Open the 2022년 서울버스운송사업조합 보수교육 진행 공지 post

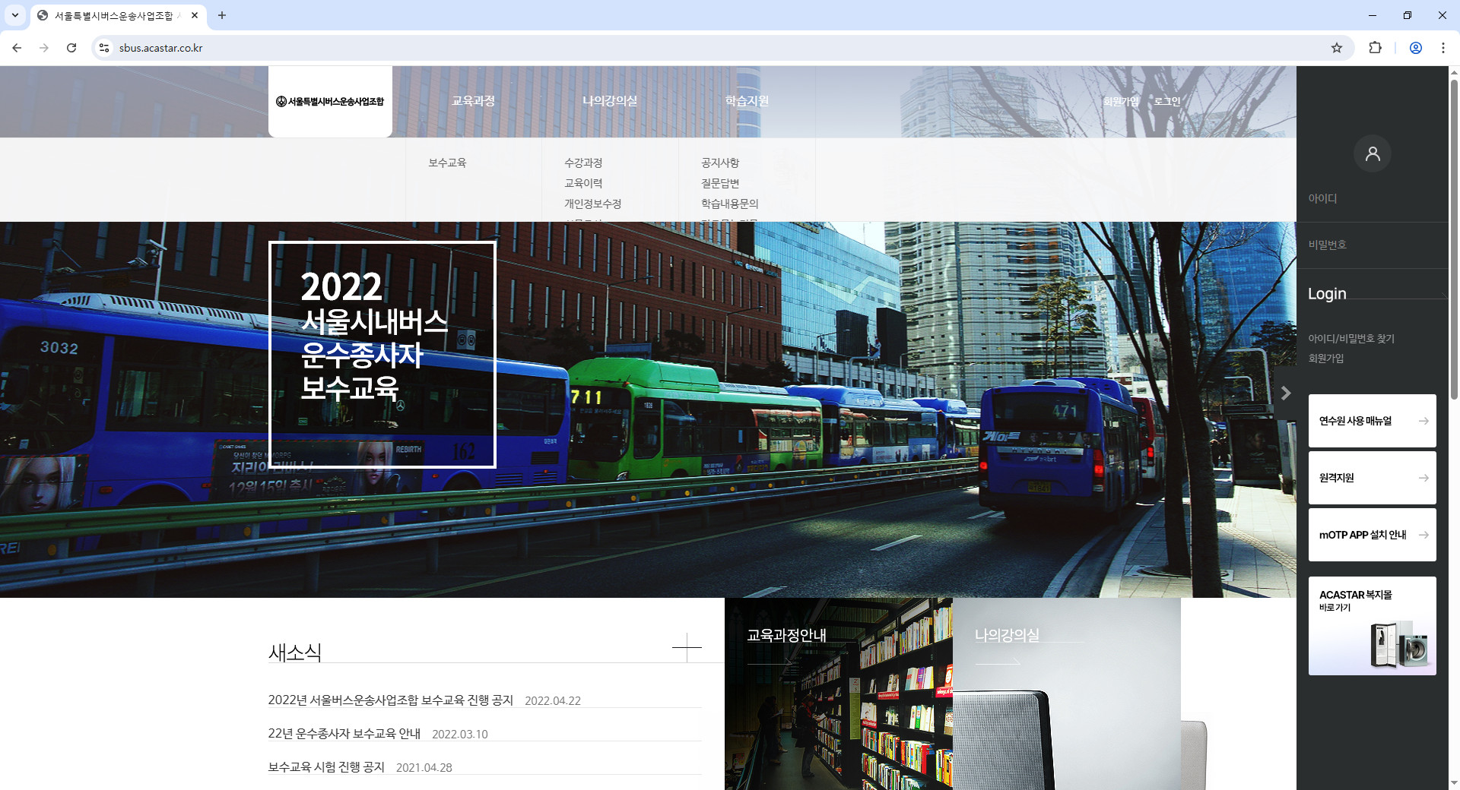click(x=391, y=700)
